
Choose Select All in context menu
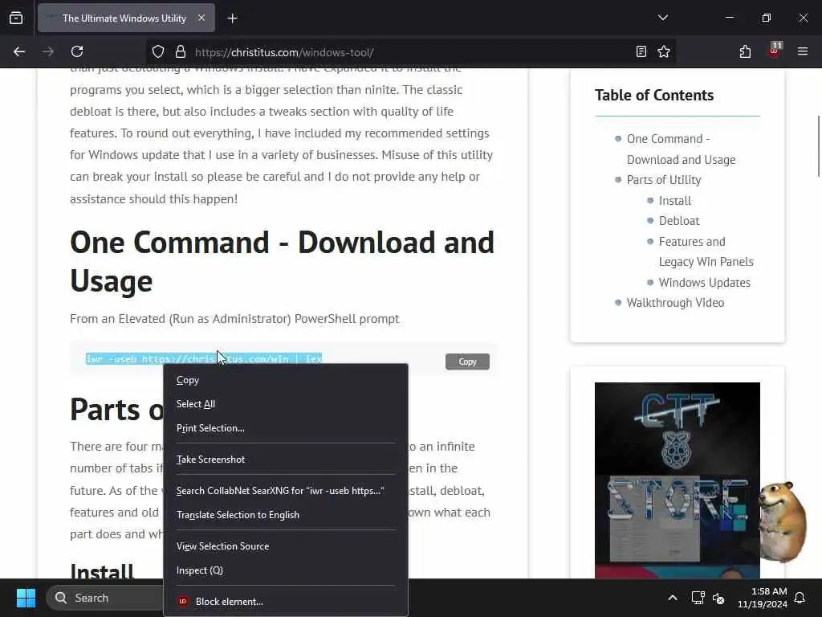pyautogui.click(x=286, y=404)
